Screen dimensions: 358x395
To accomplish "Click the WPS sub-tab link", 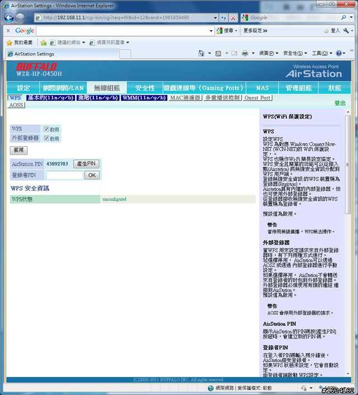I will (15, 98).
